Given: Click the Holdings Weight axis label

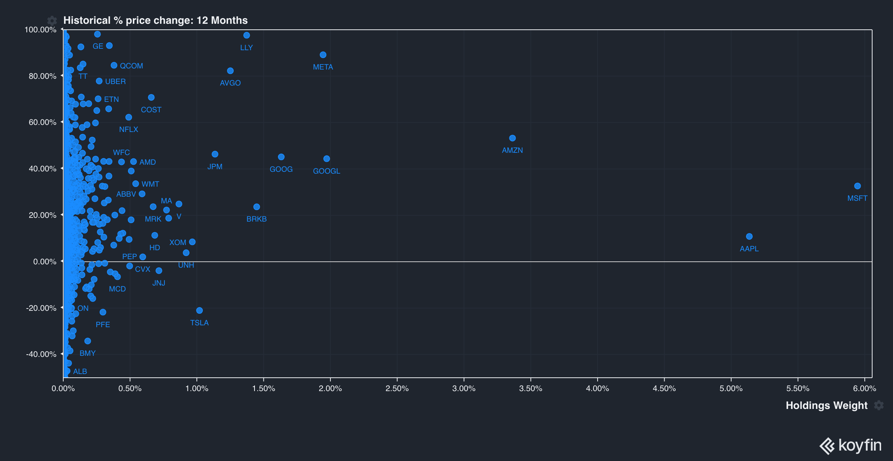Looking at the screenshot, I should click(x=826, y=405).
